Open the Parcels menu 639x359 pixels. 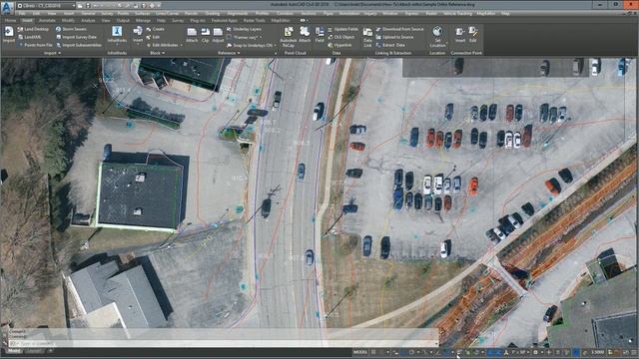pyautogui.click(x=191, y=13)
